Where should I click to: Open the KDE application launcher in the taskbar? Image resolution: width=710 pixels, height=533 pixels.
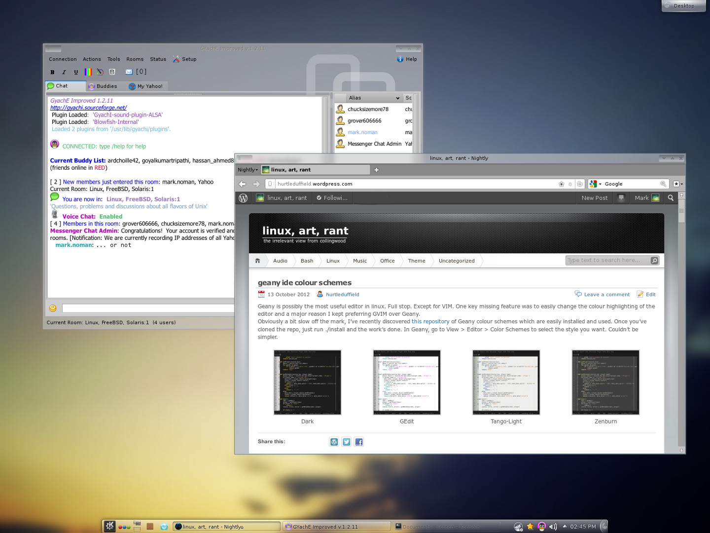(109, 527)
